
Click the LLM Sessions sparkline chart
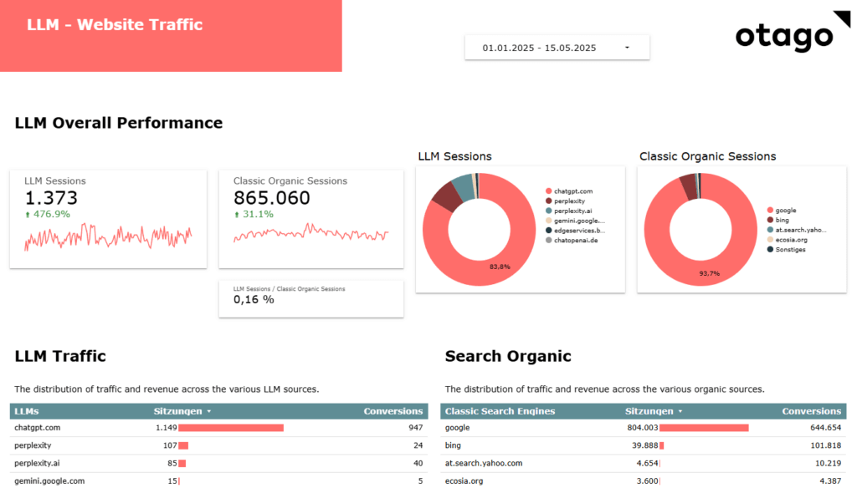(108, 237)
